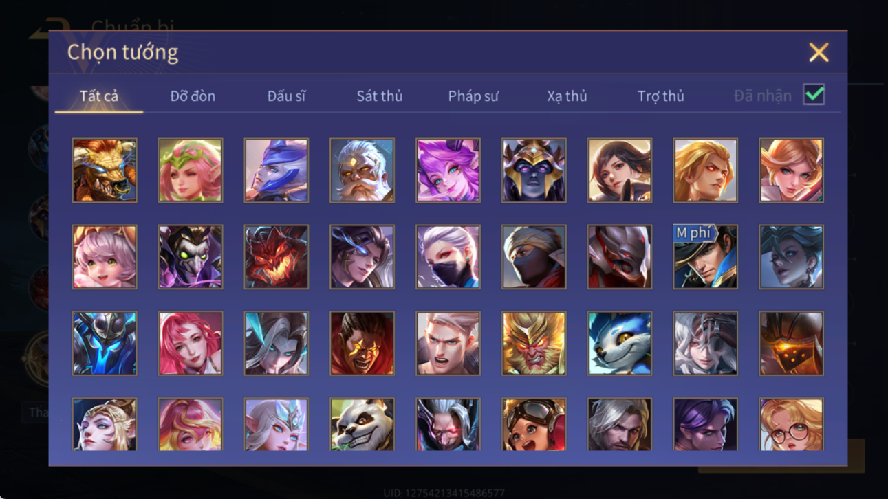Viewport: 888px width, 499px height.
Task: Close the 'Chọn tướng' dialog
Action: tap(819, 52)
